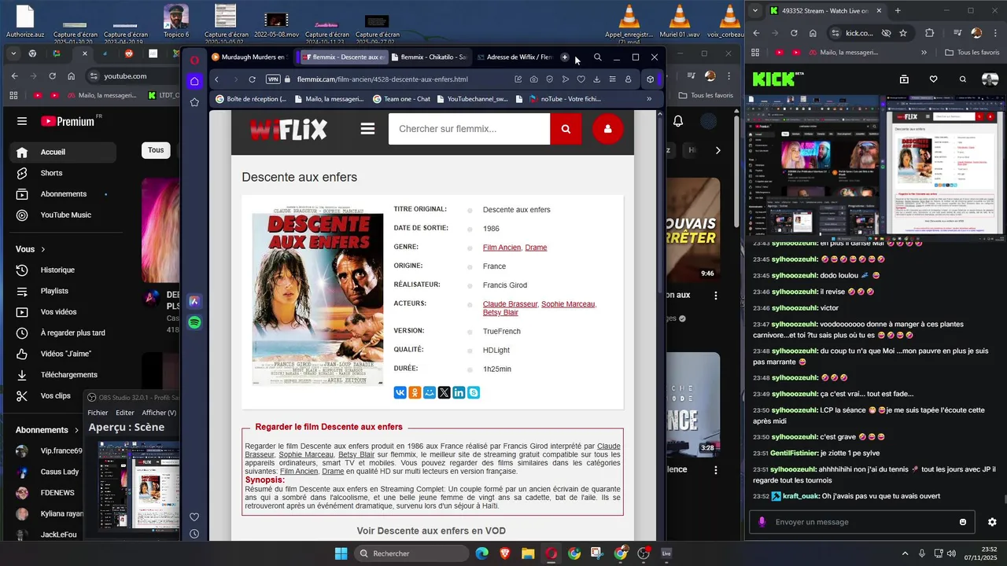Screen dimensions: 1007x566
Task: Click Kick browse channels icon
Action: [904, 79]
